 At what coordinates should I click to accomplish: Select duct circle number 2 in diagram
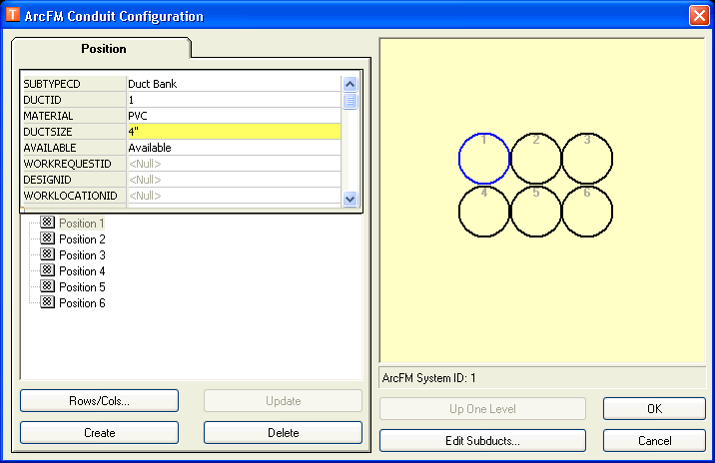click(x=536, y=159)
